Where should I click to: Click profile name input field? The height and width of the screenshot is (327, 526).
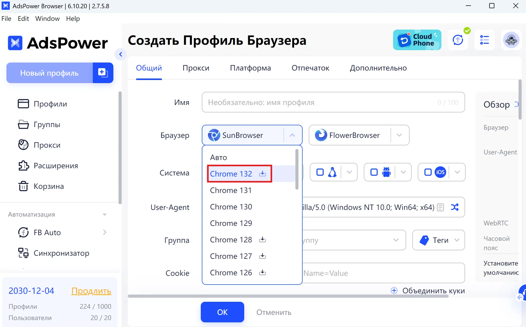point(333,102)
